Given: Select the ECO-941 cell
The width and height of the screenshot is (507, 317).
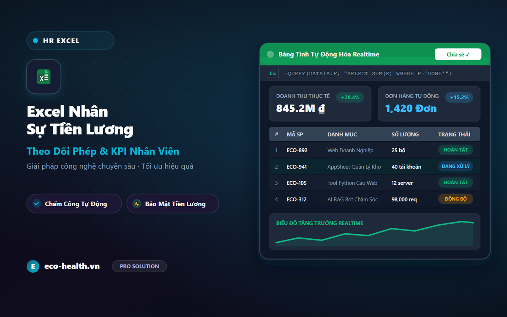Looking at the screenshot, I should click(x=297, y=167).
